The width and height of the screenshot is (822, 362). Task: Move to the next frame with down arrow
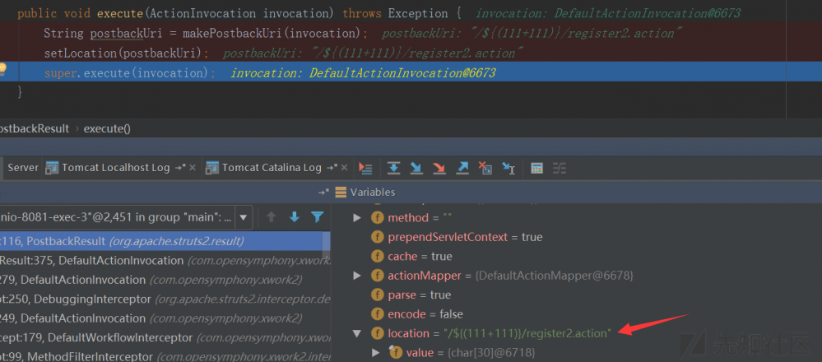(294, 217)
